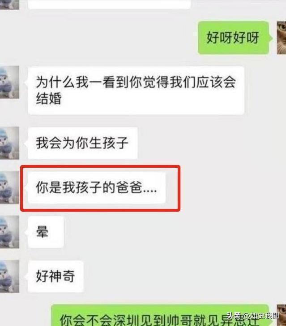Image resolution: width=286 pixels, height=326 pixels.
Task: Tap avatar next to 你是我孩子的爸爸 message
Action: (x=9, y=187)
